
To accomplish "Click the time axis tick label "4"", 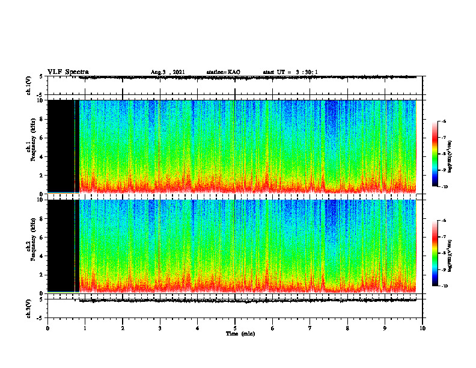I will pyautogui.click(x=198, y=328).
